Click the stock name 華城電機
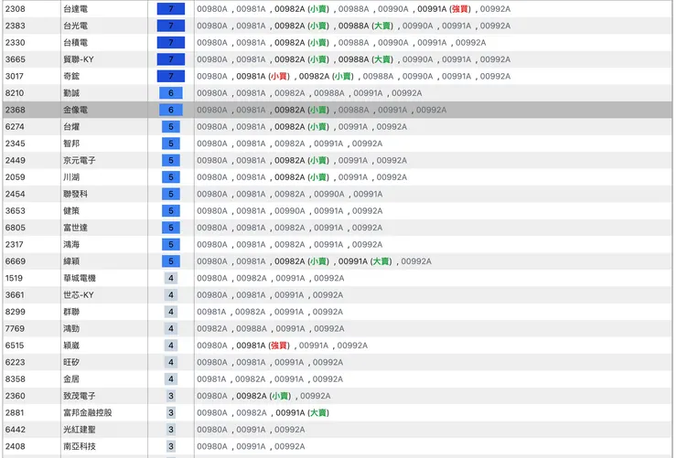Screen dimensions: 677x458 pos(80,278)
